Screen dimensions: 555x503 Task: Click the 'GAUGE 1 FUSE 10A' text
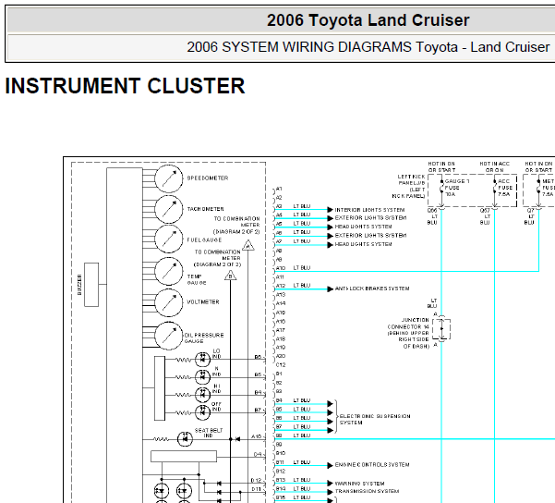point(457,188)
